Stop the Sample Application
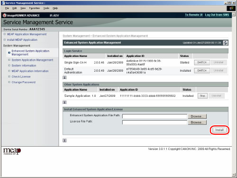 [202, 96]
